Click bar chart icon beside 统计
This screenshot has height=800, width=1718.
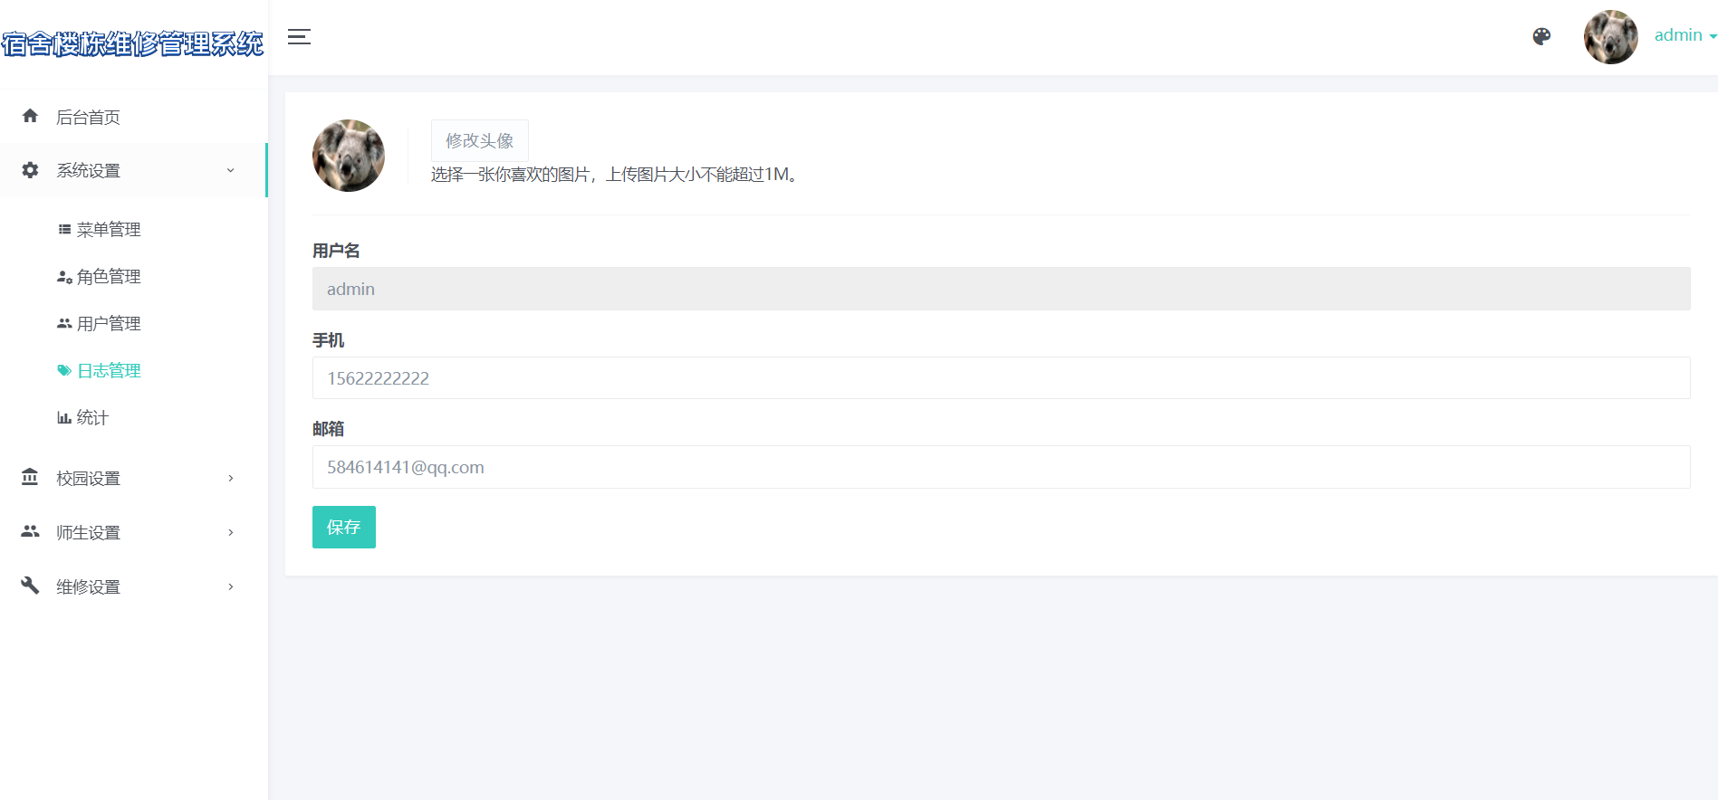point(64,417)
